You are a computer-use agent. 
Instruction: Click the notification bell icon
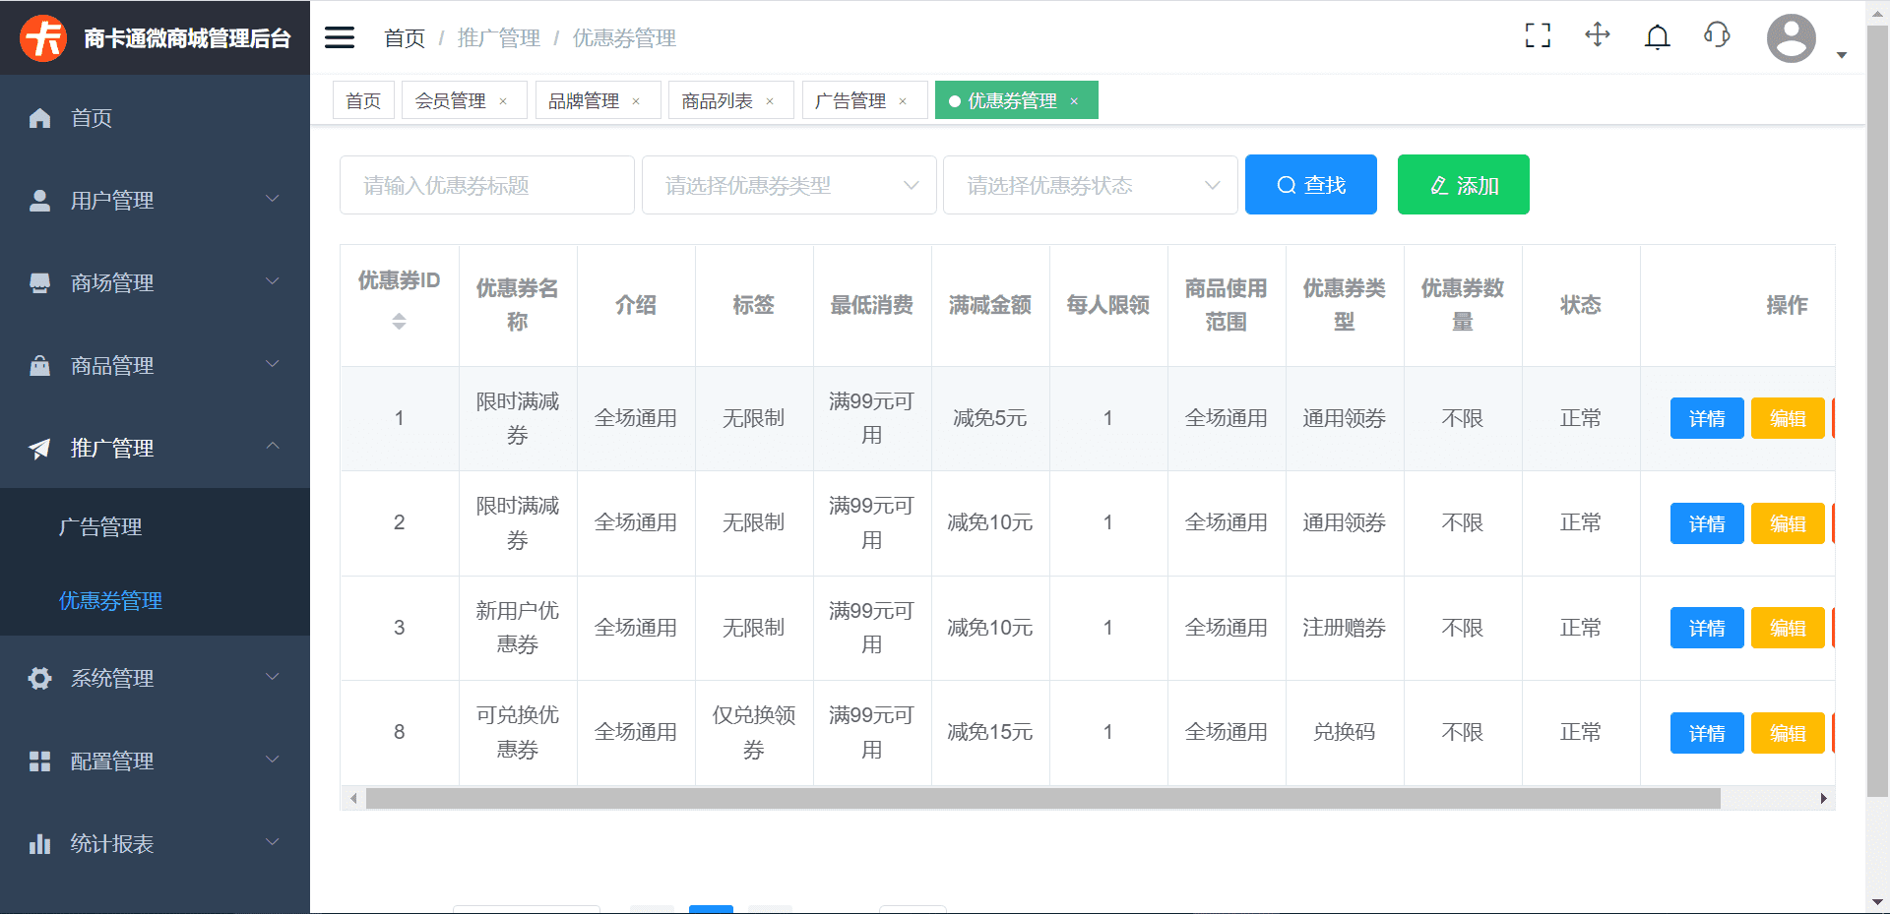tap(1657, 35)
